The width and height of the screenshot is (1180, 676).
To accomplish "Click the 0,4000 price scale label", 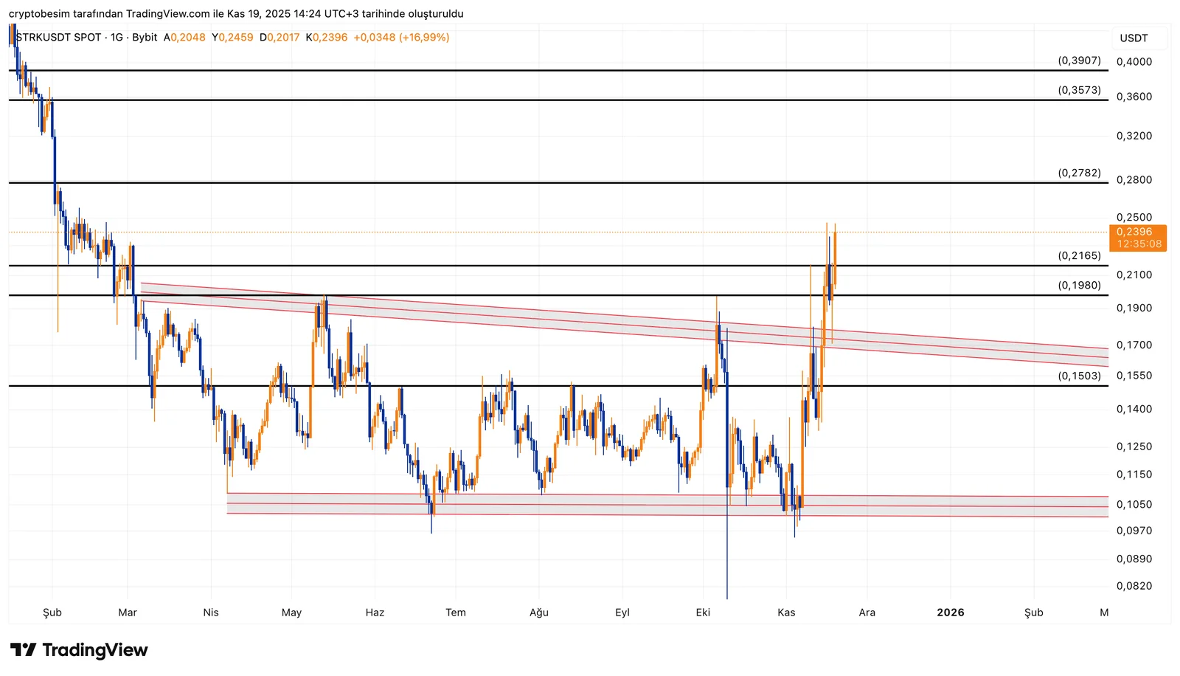I will point(1134,62).
